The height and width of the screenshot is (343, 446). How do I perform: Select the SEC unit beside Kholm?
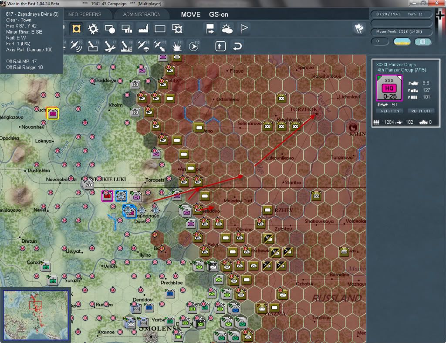pyautogui.click(x=135, y=112)
